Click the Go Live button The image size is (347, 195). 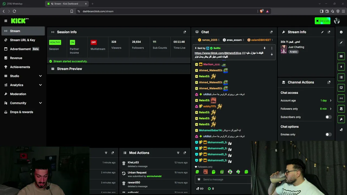coord(323,21)
